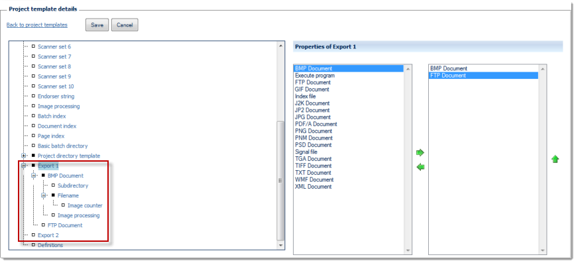The height and width of the screenshot is (263, 576).
Task: Select Scanner set 7 in tree
Action: tap(54, 56)
